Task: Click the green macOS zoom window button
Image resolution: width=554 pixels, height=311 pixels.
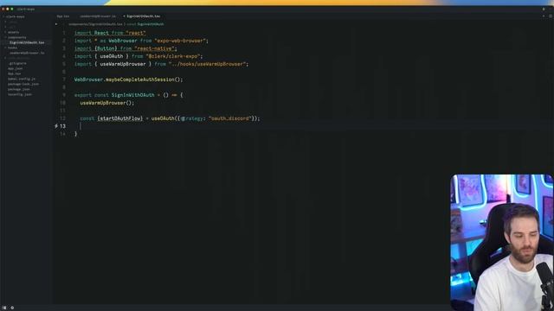Action: [x=11, y=9]
